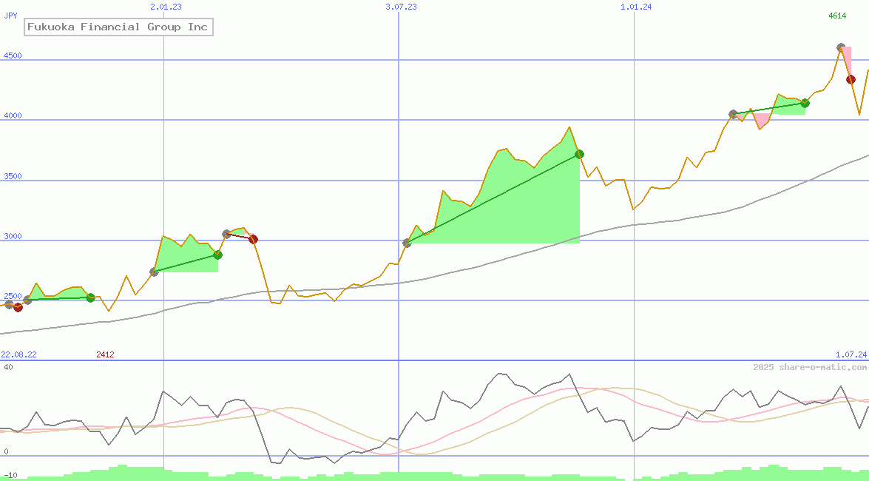
Task: Select the green exit marker ending the flat 2500 trade
Action: click(x=91, y=298)
